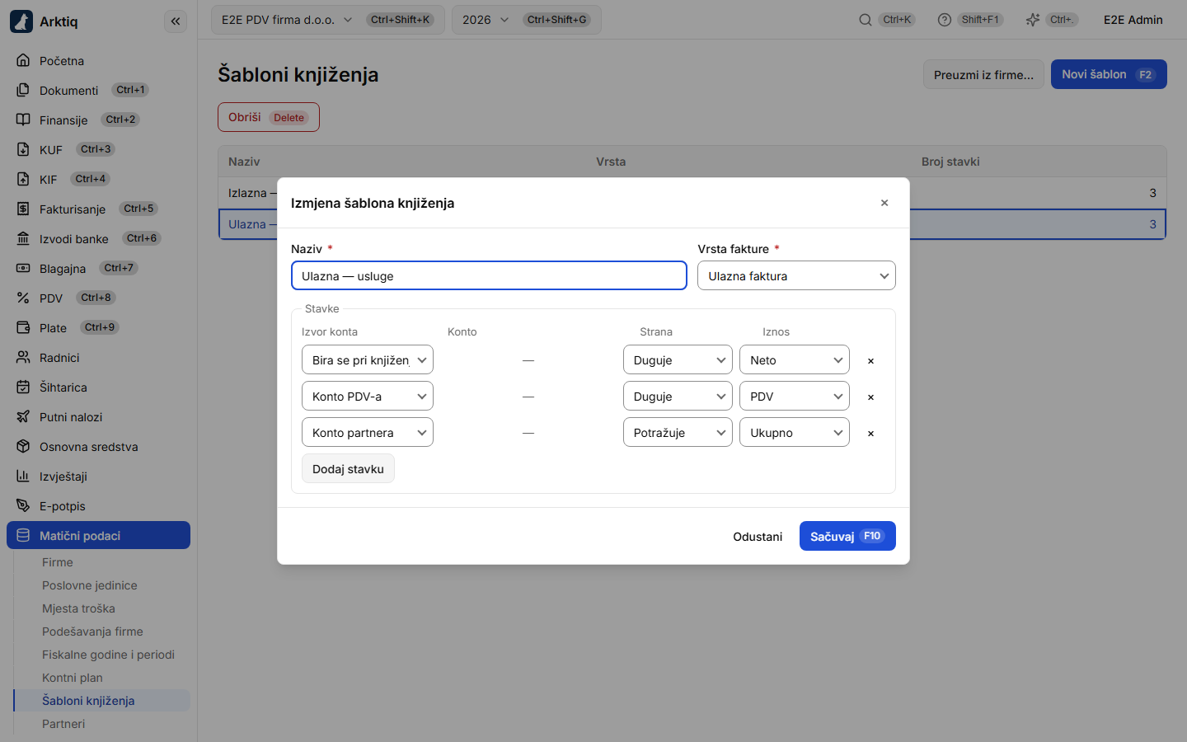The width and height of the screenshot is (1187, 742).
Task: Open the Vrsta fakture dropdown
Action: [x=796, y=275]
